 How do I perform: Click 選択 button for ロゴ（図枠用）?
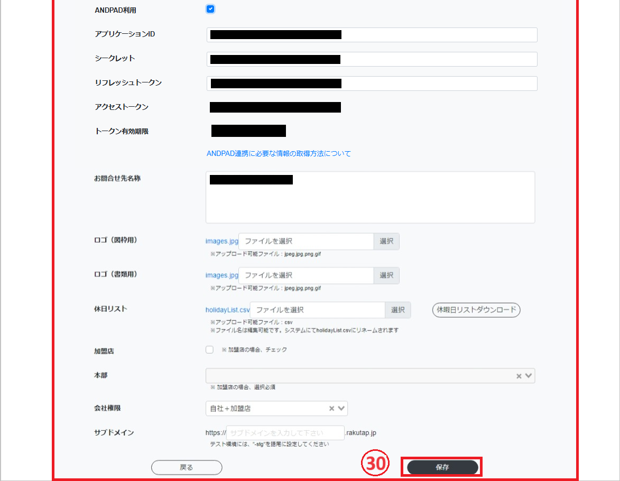386,241
